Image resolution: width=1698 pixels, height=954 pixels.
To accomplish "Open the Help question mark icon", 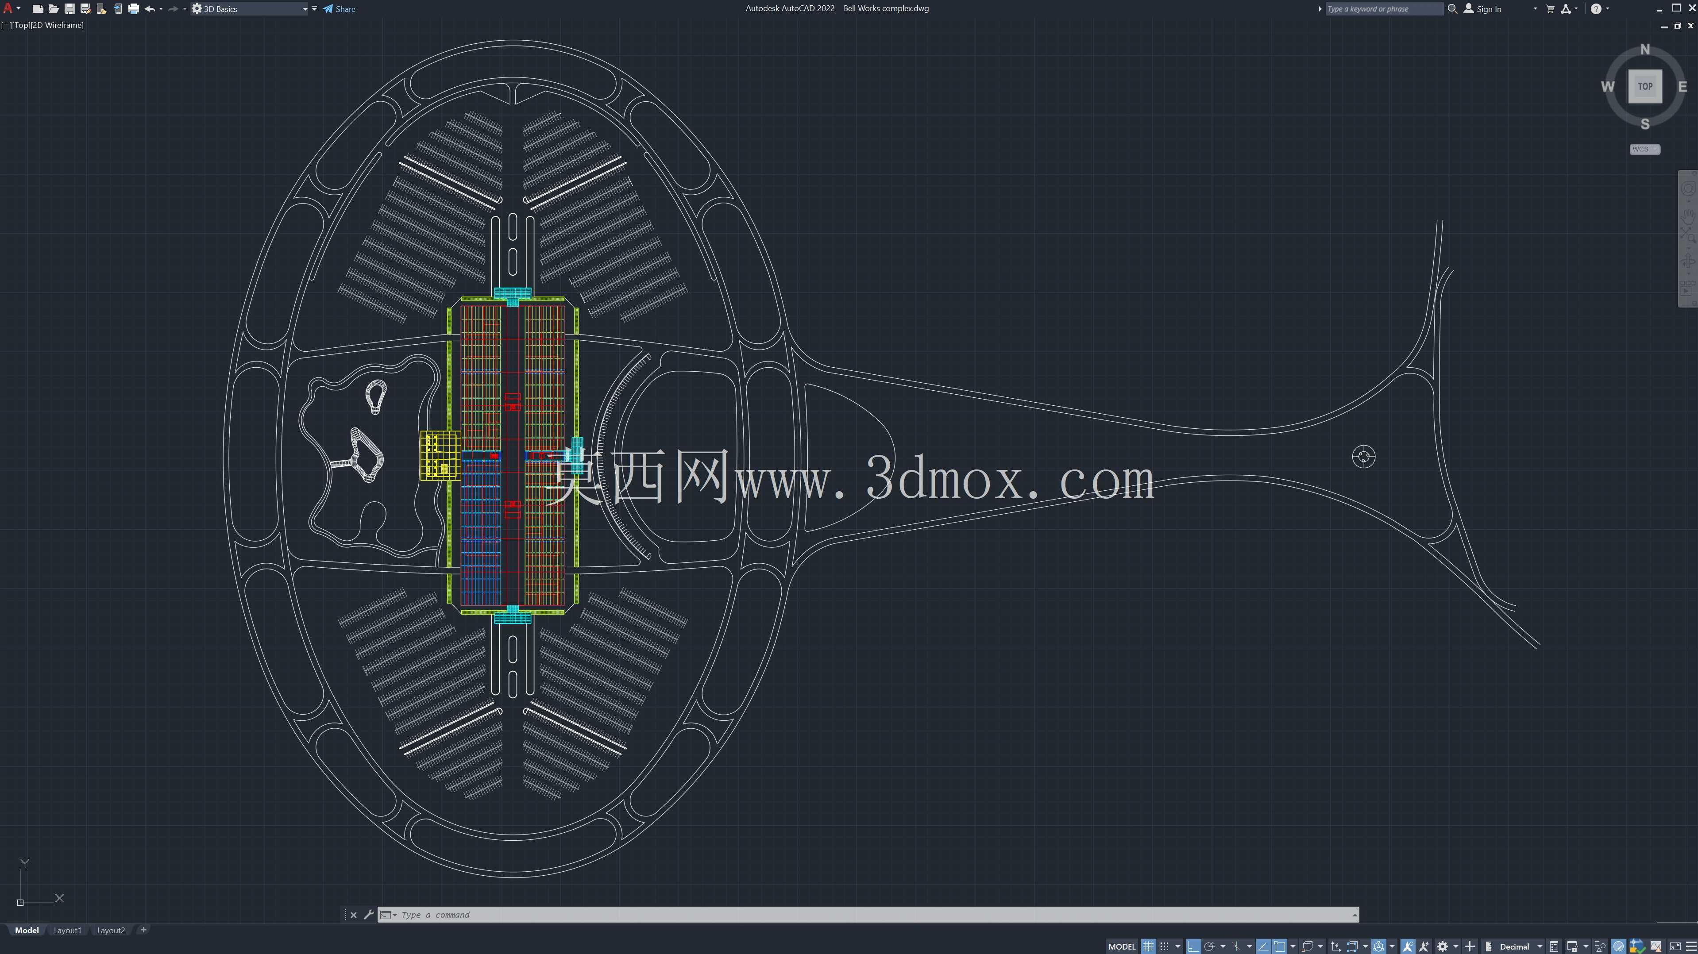I will [x=1596, y=8].
